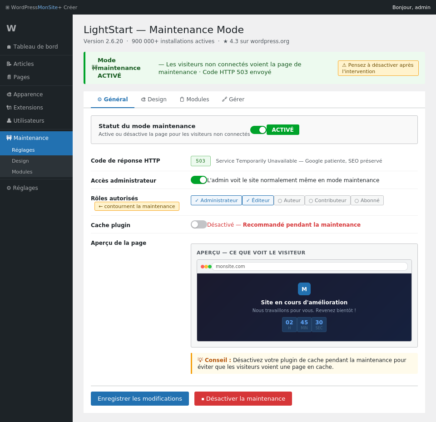
Task: Select the Auteur role option
Action: pos(289,200)
